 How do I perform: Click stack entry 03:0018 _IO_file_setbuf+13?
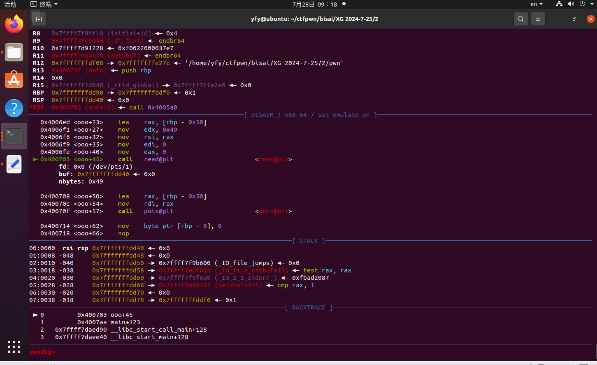pos(190,270)
